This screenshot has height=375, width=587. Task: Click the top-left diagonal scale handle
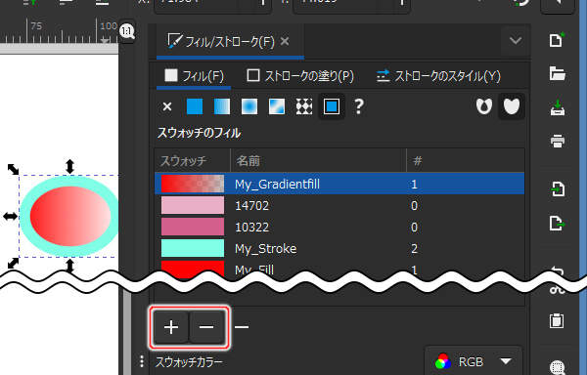click(x=13, y=169)
